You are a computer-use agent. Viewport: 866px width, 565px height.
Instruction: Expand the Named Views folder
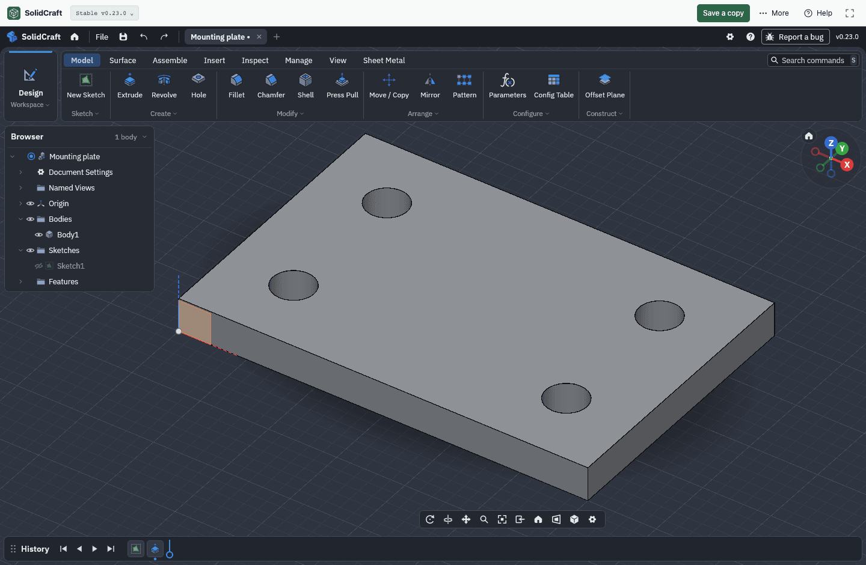[20, 188]
